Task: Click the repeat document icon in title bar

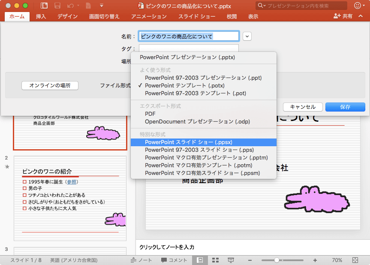Action: 88,6
